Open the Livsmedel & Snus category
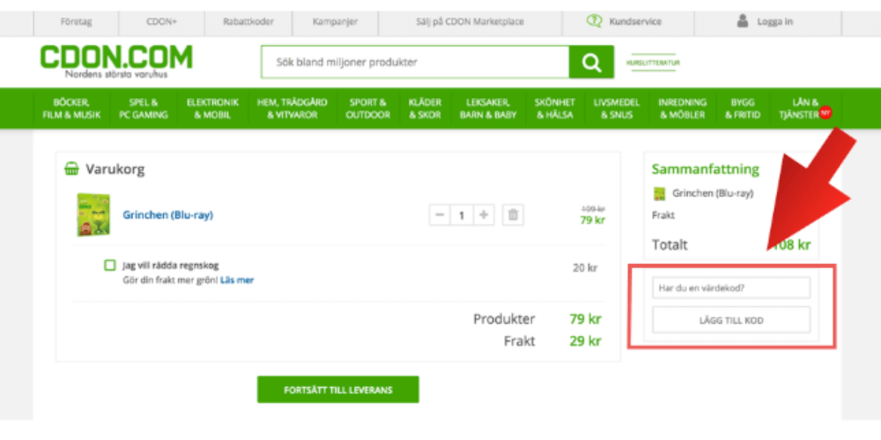 (x=617, y=109)
